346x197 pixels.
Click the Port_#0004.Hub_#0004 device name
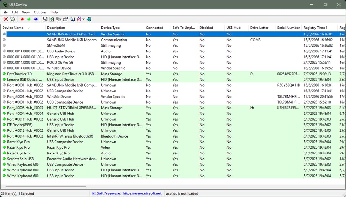(x=25, y=114)
